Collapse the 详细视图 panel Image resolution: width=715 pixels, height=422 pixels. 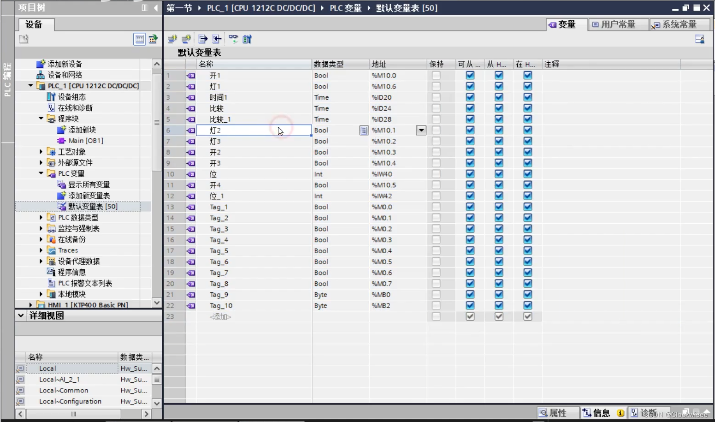click(x=21, y=315)
